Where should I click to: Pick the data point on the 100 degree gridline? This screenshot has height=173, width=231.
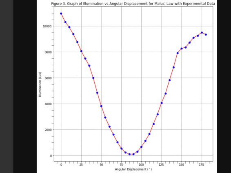(142, 147)
